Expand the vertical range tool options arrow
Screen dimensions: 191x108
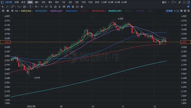(33, 7)
